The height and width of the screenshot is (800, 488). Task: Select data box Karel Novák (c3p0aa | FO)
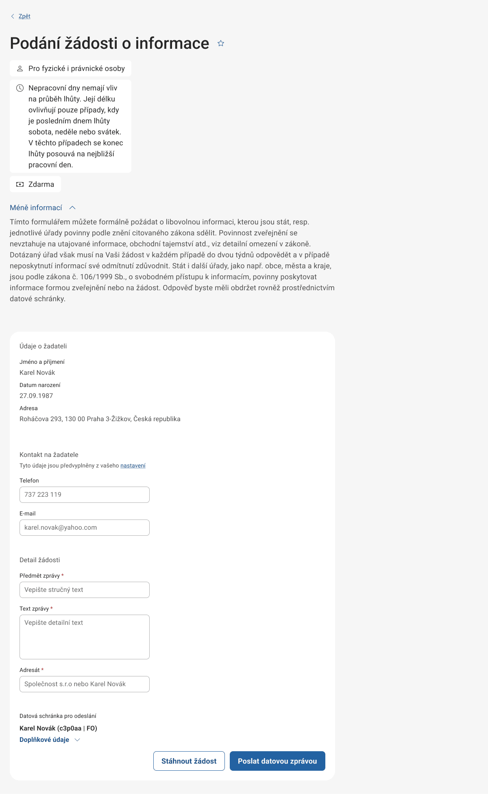tap(58, 728)
